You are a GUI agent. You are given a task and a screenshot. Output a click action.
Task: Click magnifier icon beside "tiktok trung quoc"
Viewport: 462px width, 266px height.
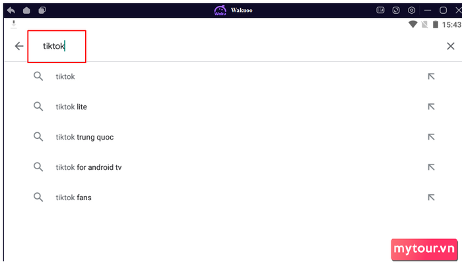click(x=38, y=137)
